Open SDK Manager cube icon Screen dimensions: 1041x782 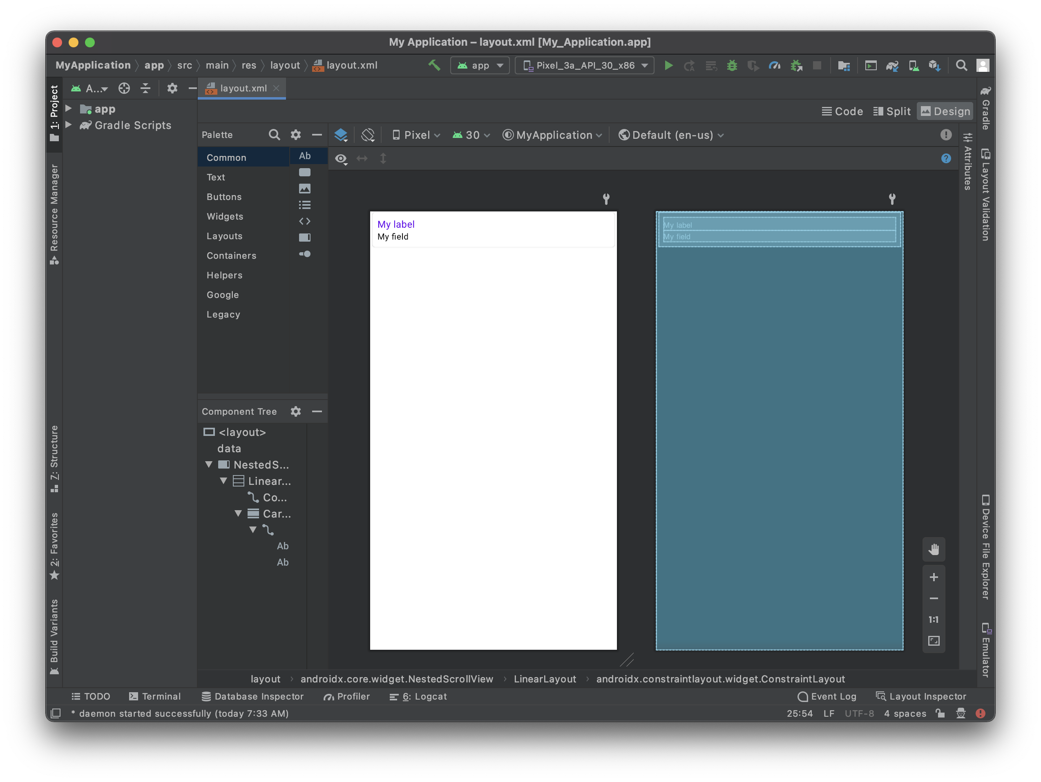935,65
